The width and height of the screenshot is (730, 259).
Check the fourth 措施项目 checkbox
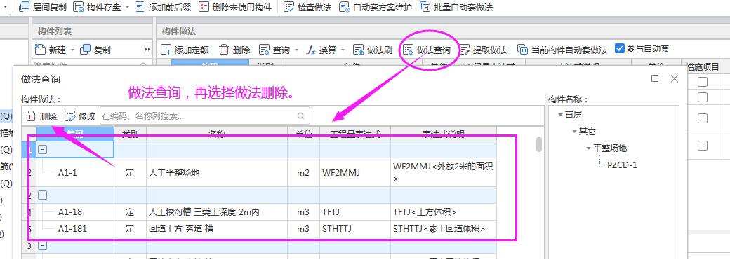pyautogui.click(x=703, y=146)
